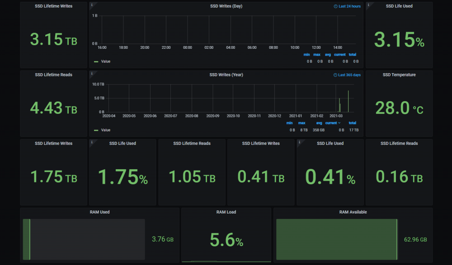Open SSD Writes (Year) panel title menu
Screen dimensions: 452x265
tap(226, 74)
